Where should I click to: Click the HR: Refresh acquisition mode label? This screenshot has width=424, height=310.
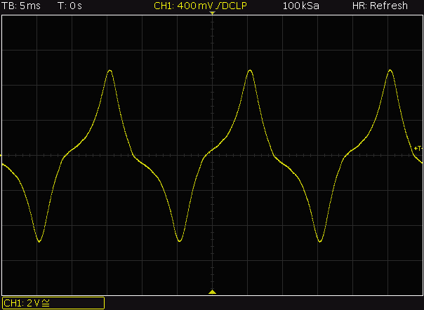pos(380,6)
